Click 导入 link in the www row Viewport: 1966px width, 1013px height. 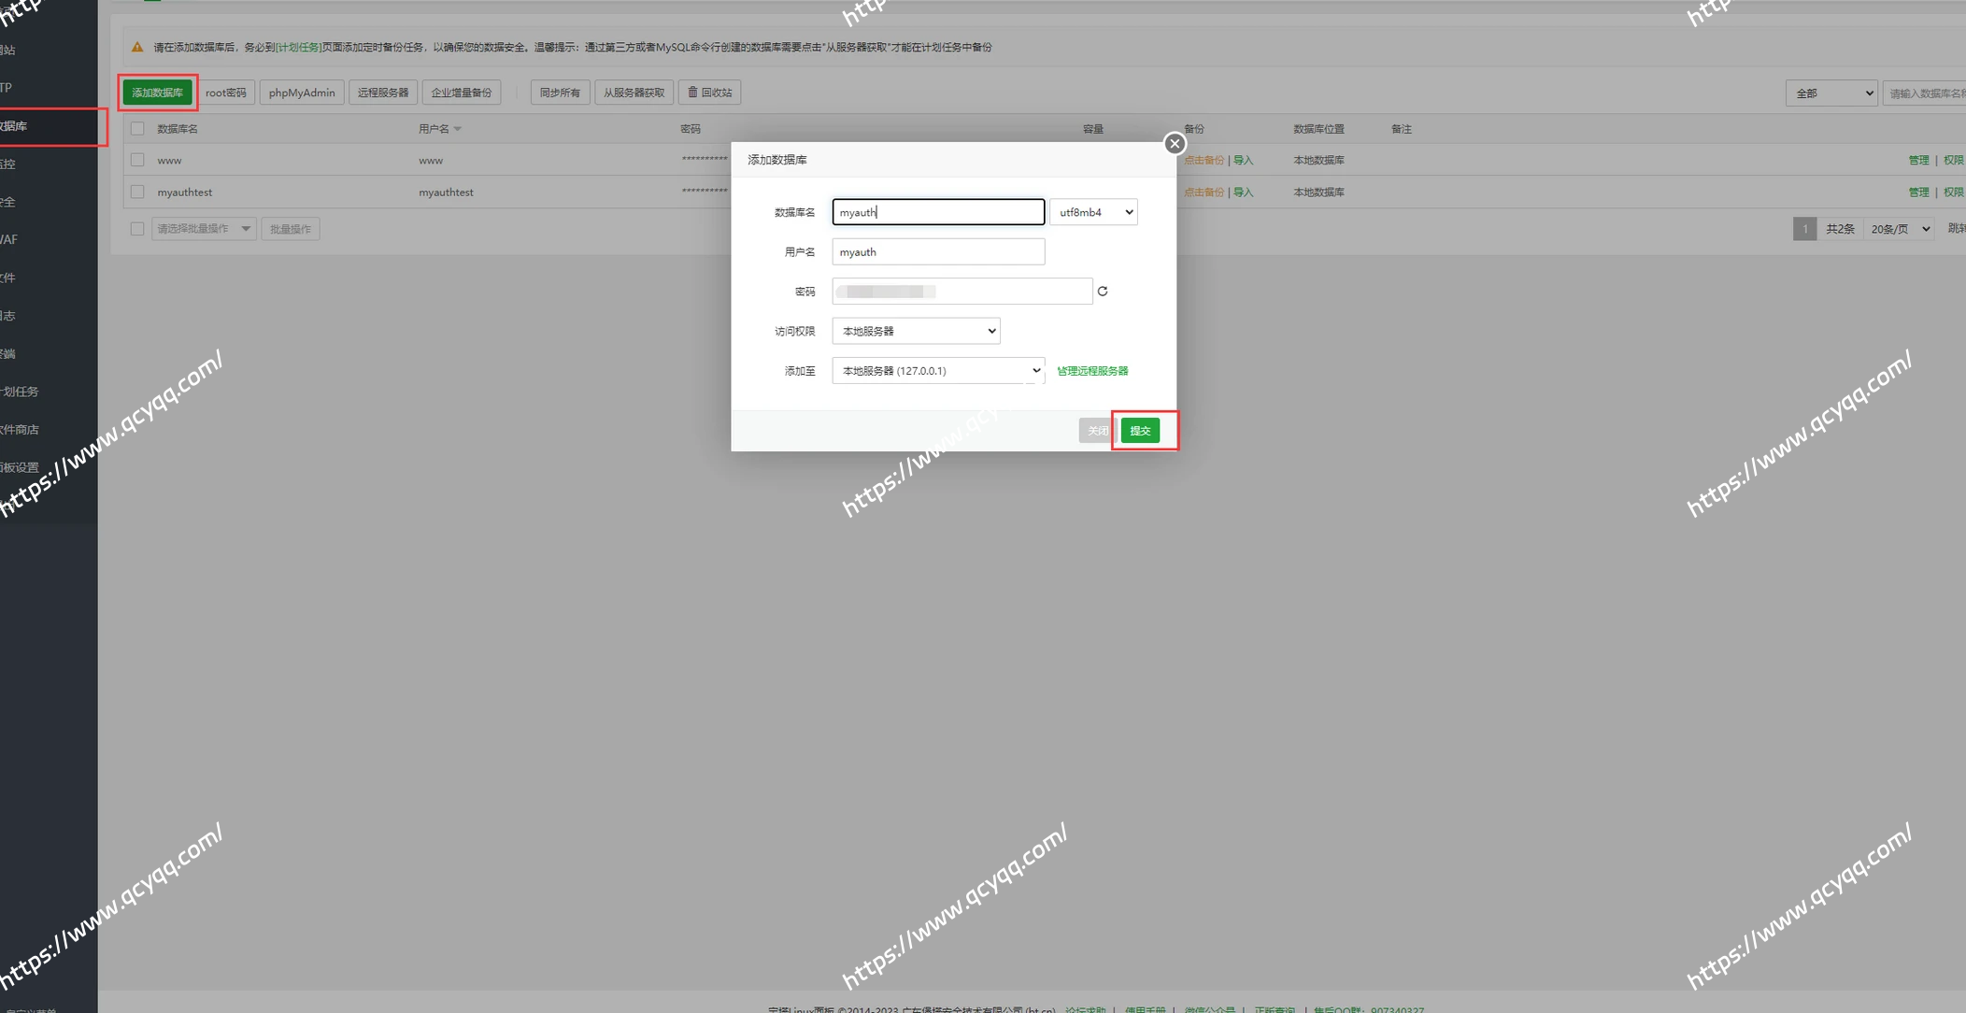1243,161
